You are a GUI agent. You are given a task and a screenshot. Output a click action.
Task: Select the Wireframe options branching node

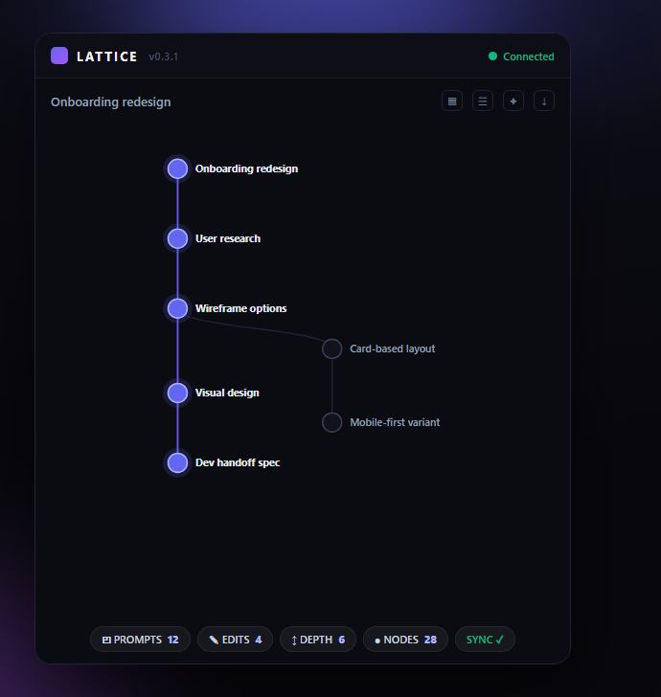pyautogui.click(x=177, y=308)
